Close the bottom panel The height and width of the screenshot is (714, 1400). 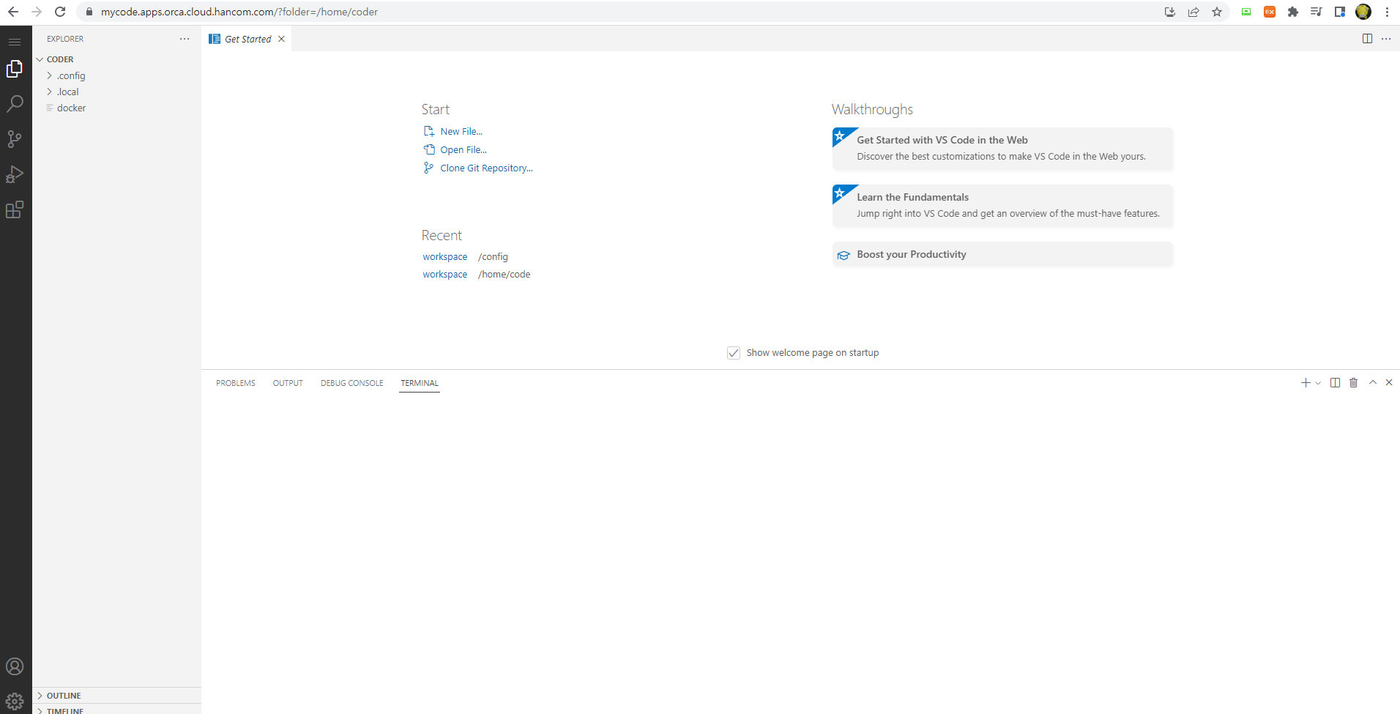[1389, 382]
